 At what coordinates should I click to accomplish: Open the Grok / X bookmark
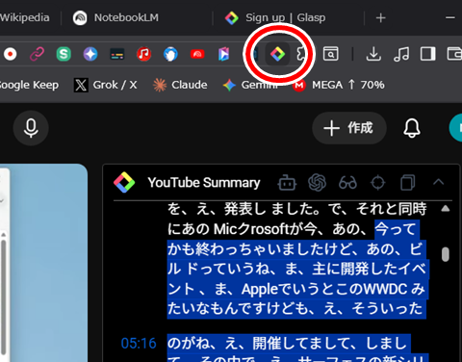[x=106, y=85]
